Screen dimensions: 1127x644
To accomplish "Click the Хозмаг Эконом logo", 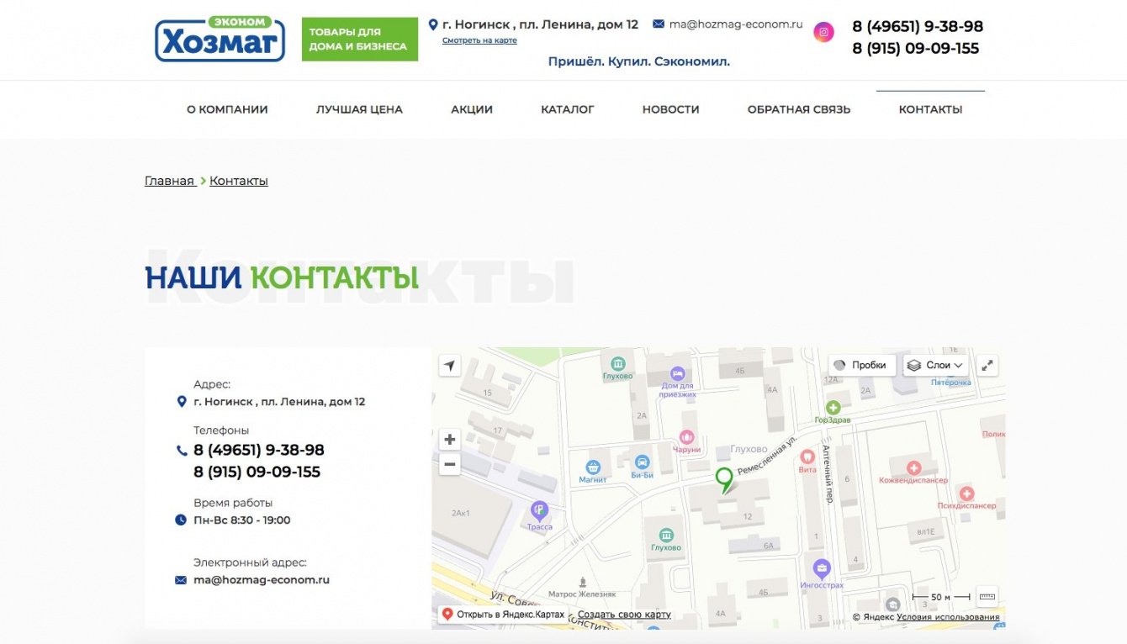I will pos(220,39).
